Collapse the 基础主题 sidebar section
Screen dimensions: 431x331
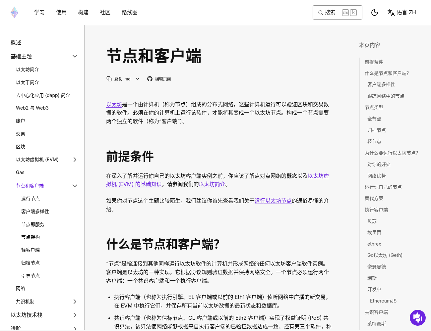pos(75,56)
